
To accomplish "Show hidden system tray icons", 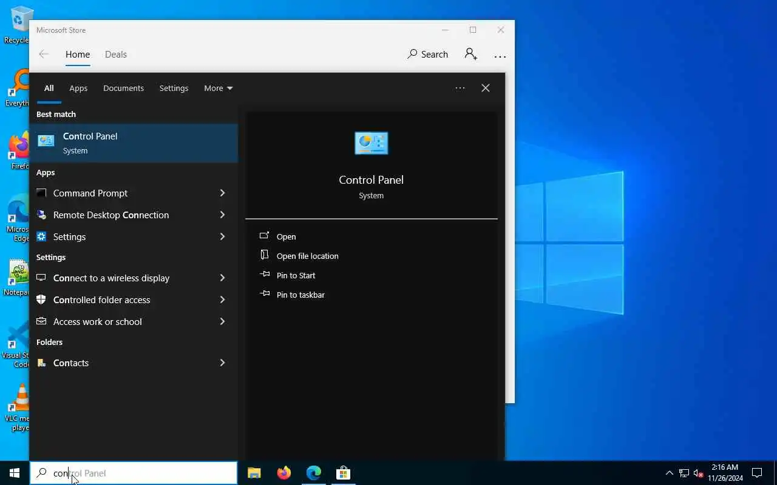I will pos(670,473).
